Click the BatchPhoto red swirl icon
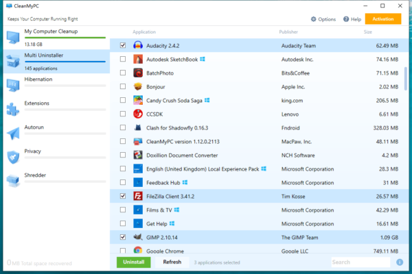The width and height of the screenshot is (412, 274). [x=138, y=73]
